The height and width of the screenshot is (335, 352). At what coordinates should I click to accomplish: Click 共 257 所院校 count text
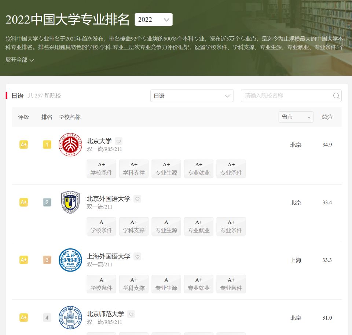tap(44, 95)
